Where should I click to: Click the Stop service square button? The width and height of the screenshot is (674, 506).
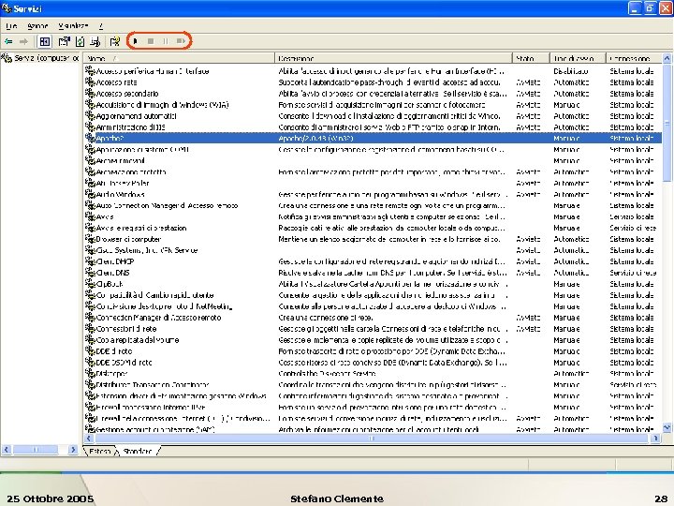click(151, 41)
